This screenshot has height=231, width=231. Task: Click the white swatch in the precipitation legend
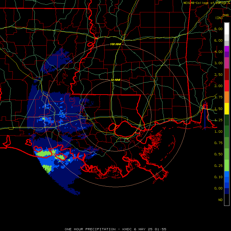[227, 28]
